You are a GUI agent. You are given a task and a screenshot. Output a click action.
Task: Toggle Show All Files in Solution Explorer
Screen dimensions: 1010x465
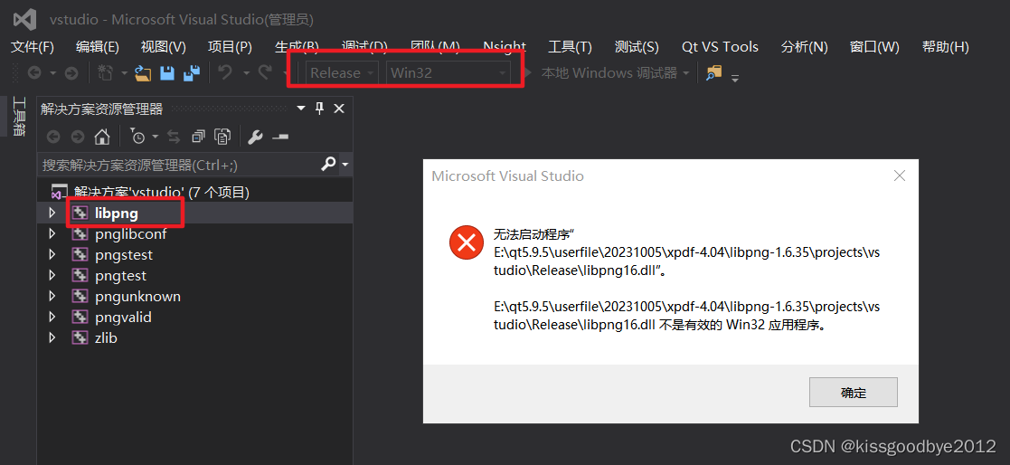[x=222, y=137]
